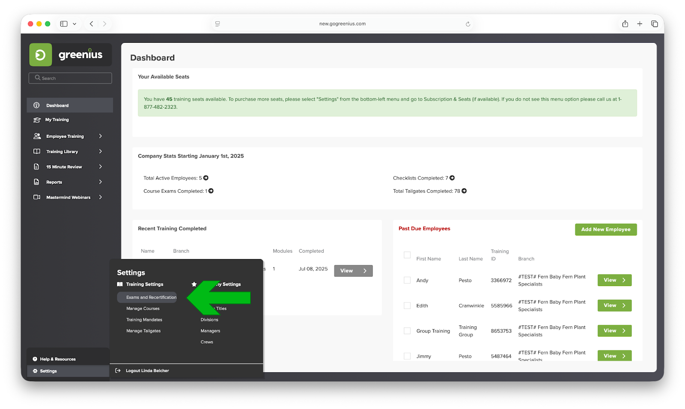The image size is (685, 409).
Task: Expand the Mastermind Webinars chevron
Action: click(101, 197)
